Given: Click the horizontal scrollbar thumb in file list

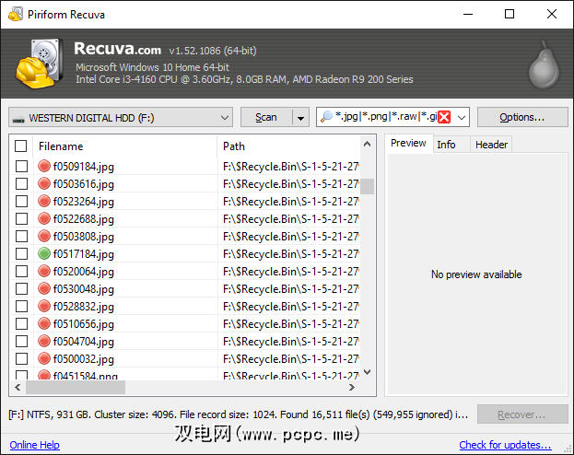Looking at the screenshot, I should (x=76, y=387).
